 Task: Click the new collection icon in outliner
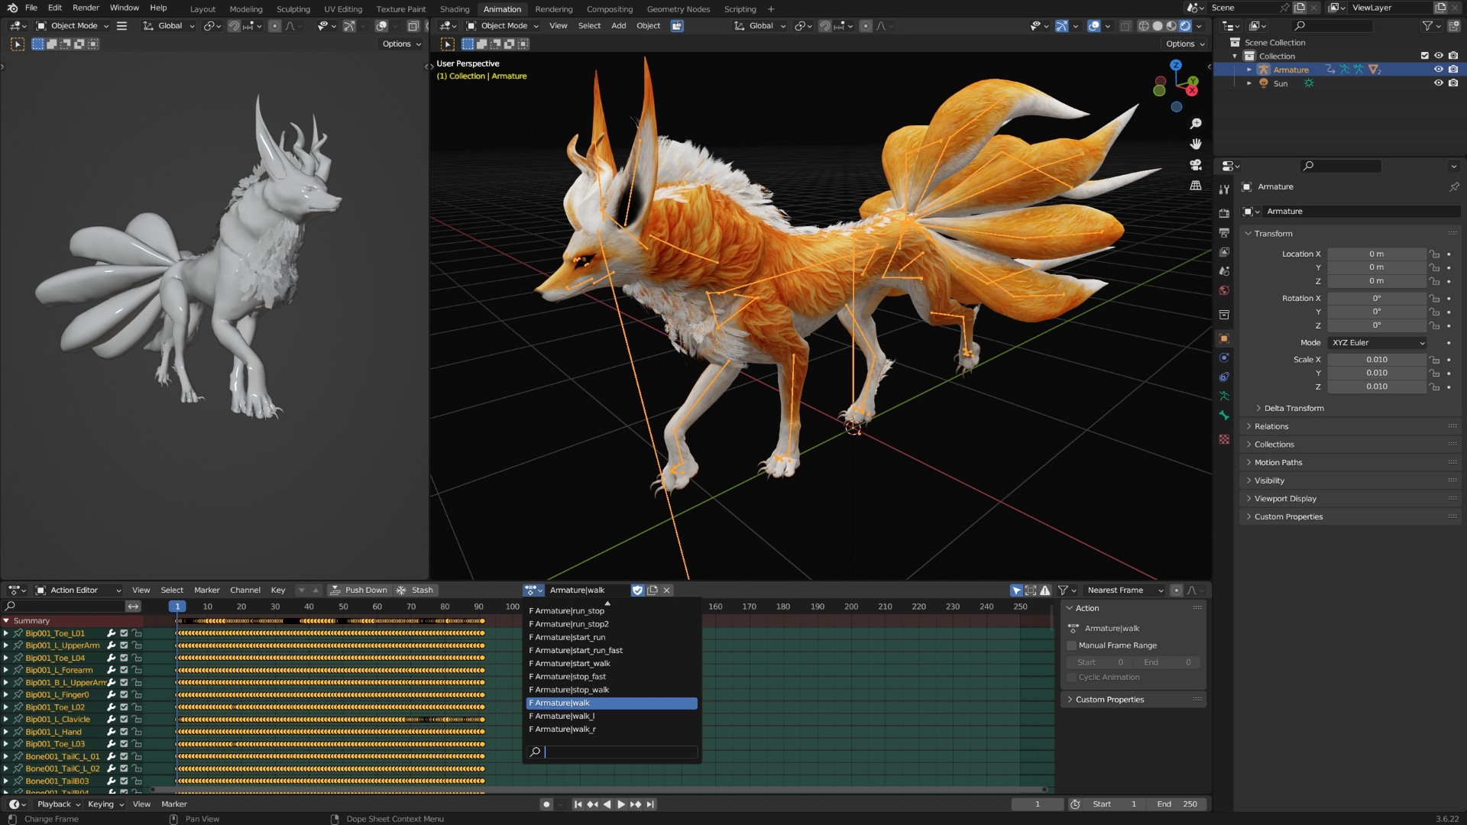1453,26
